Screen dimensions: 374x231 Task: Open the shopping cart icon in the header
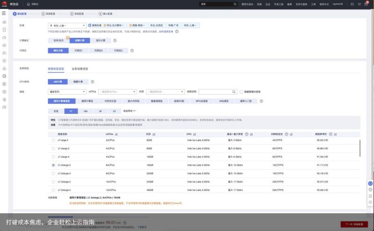[359, 4]
